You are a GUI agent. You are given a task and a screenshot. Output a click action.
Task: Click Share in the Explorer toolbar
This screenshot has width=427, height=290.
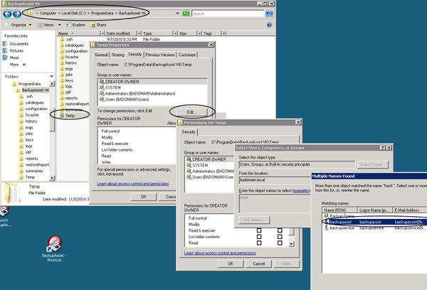tap(98, 25)
